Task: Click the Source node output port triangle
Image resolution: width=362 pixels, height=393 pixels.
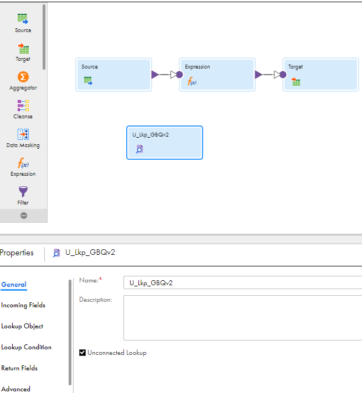Action: click(x=155, y=75)
